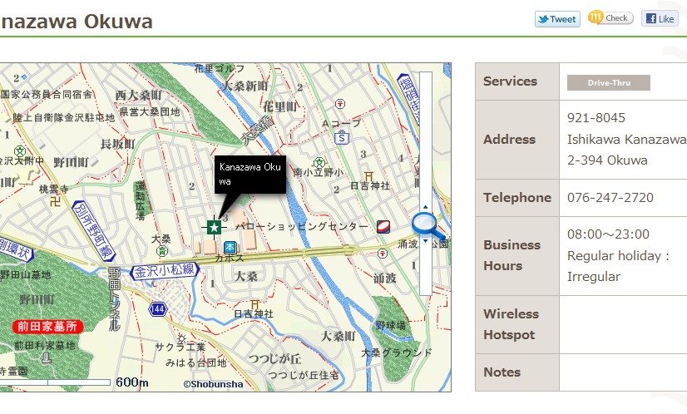687x414 pixels.
Task: Click the post office icon near 涌波
Action: [383, 254]
